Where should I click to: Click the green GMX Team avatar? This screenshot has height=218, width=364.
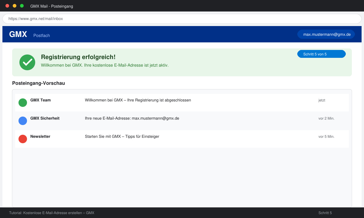pos(23,103)
